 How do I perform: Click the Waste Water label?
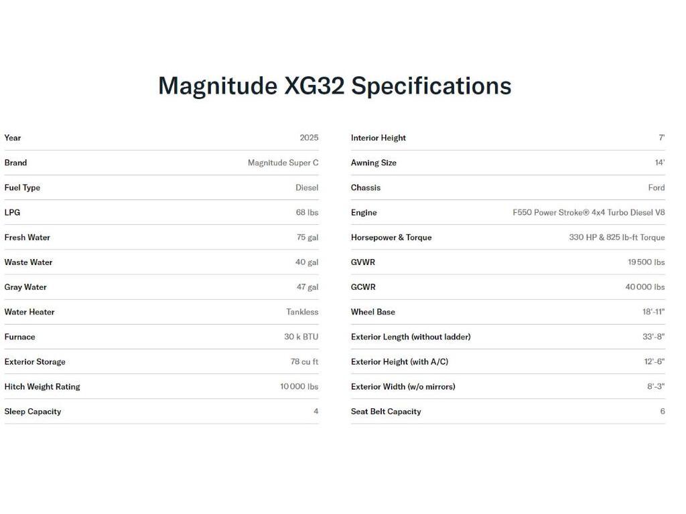28,262
